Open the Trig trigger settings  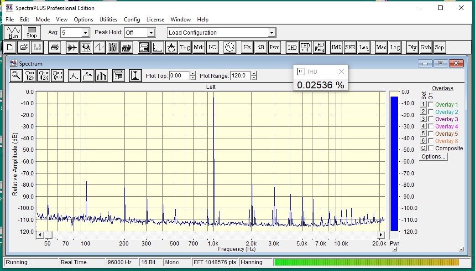click(185, 47)
